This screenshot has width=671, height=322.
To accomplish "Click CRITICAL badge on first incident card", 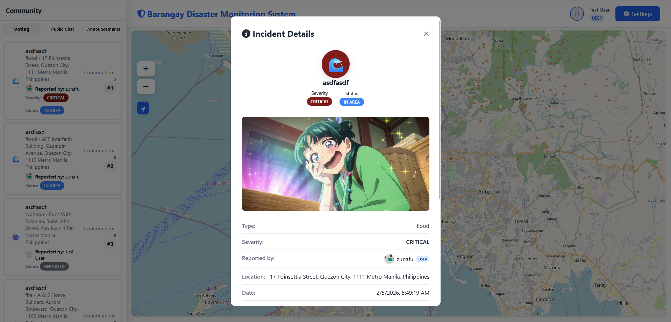I will click(56, 98).
